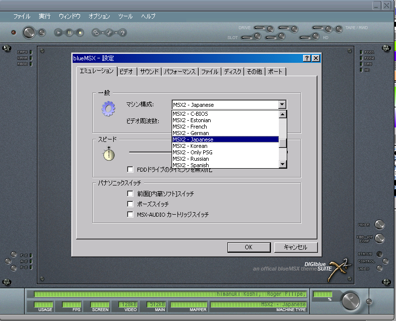Open the オプション menu
Viewport: 396px width, 321px height.
point(99,16)
